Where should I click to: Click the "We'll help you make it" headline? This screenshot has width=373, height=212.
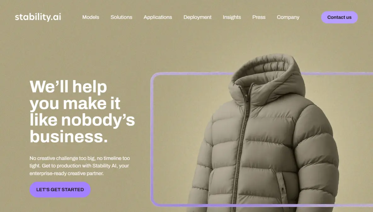tap(75, 95)
